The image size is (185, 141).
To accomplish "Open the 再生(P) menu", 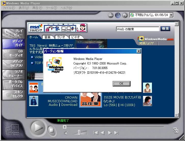I will click(37, 8).
